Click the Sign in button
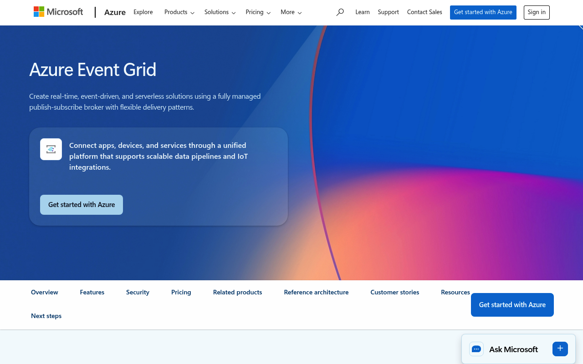 point(537,12)
